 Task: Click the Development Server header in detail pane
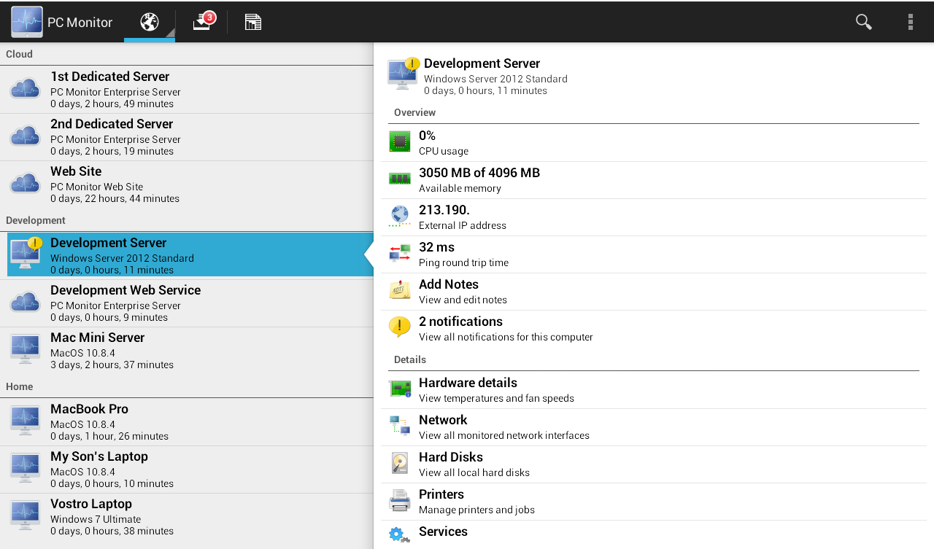tap(482, 63)
